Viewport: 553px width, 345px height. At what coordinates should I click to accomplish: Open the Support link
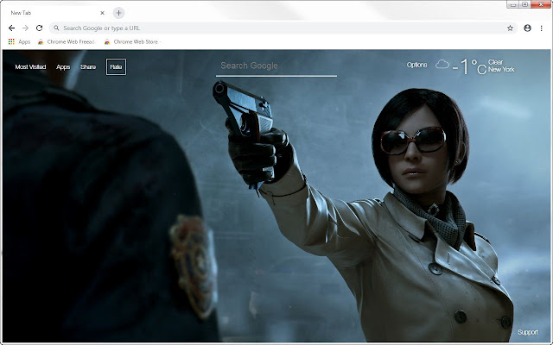click(528, 332)
